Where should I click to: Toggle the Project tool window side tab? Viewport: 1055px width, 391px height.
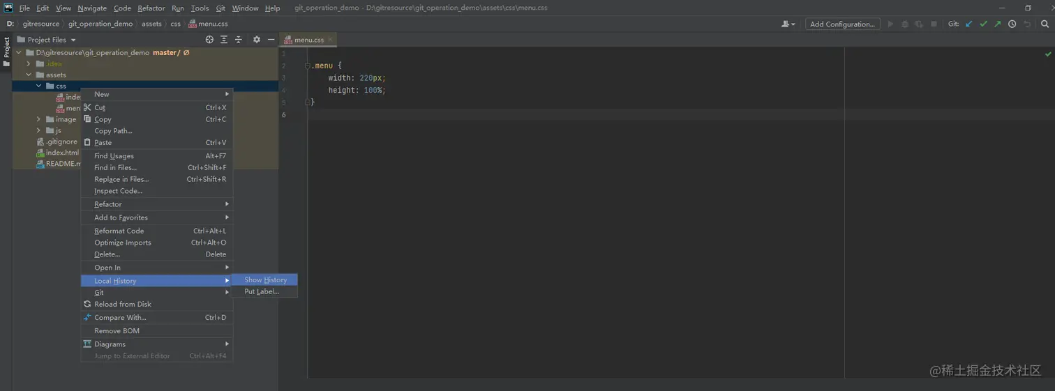click(x=6, y=52)
